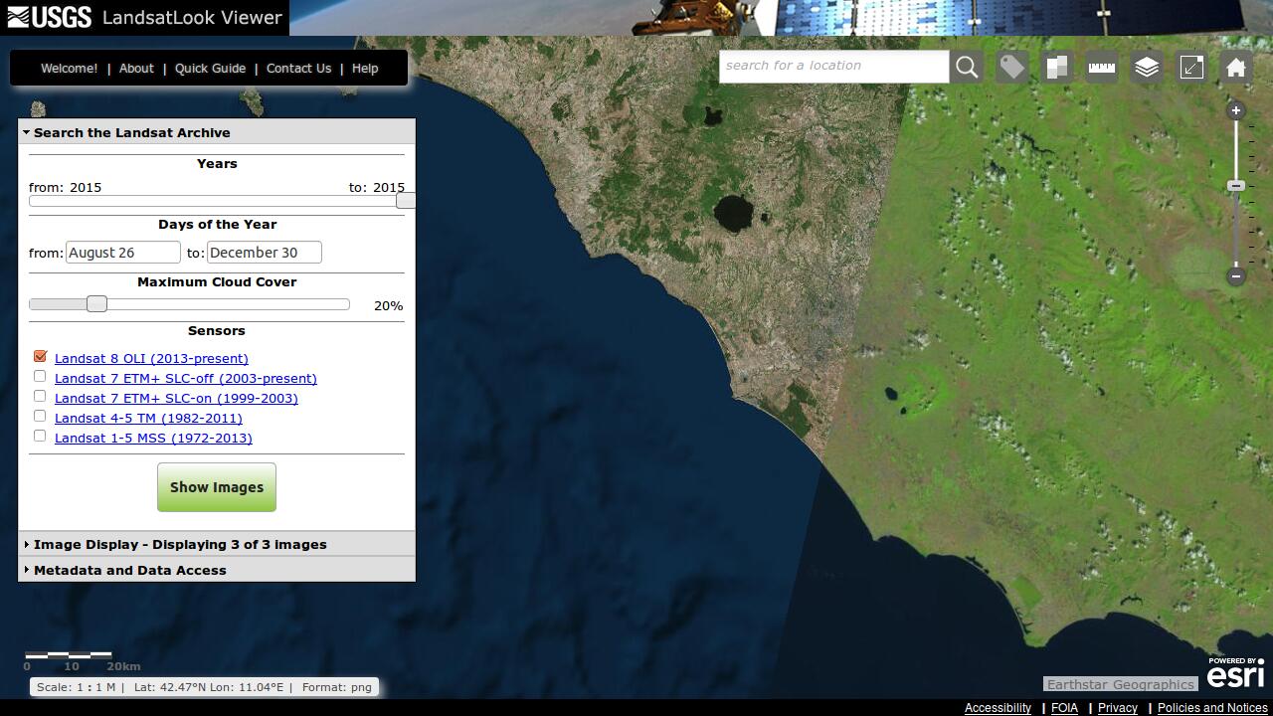
Task: Zoom out with the minus button
Action: click(x=1236, y=275)
